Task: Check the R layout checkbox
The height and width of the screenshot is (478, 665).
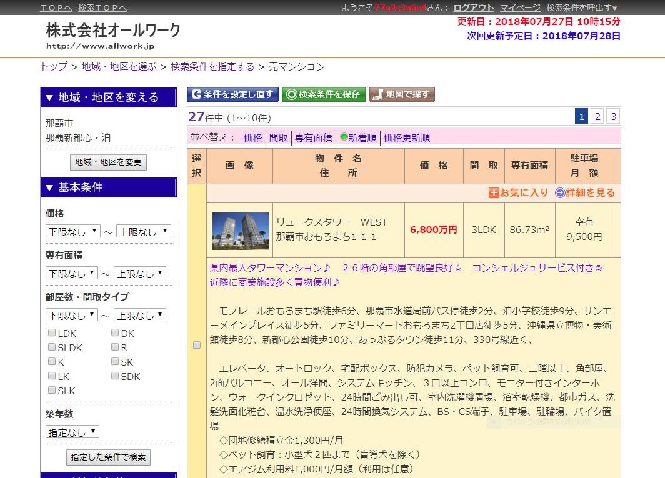Action: 115,347
